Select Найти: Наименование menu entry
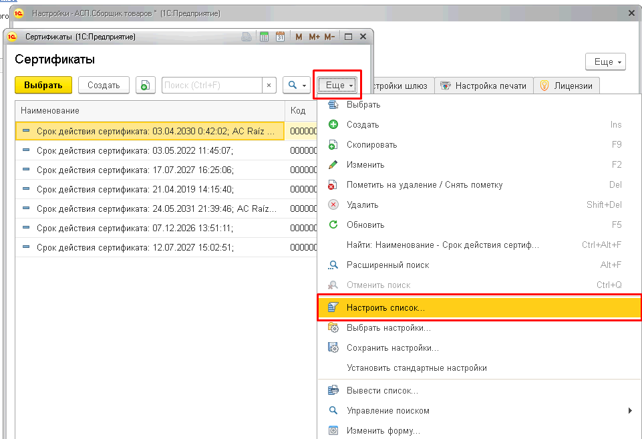 coord(479,245)
